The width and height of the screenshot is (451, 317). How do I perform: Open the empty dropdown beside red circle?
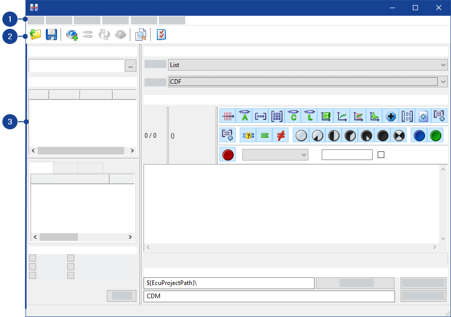(275, 154)
